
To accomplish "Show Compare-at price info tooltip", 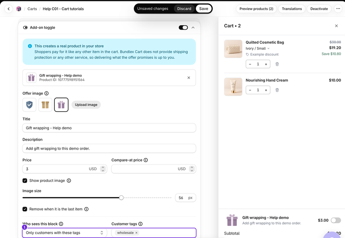I will point(146,160).
